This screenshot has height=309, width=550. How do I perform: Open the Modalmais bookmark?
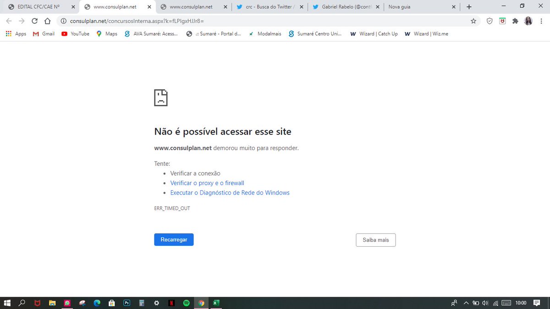(265, 34)
